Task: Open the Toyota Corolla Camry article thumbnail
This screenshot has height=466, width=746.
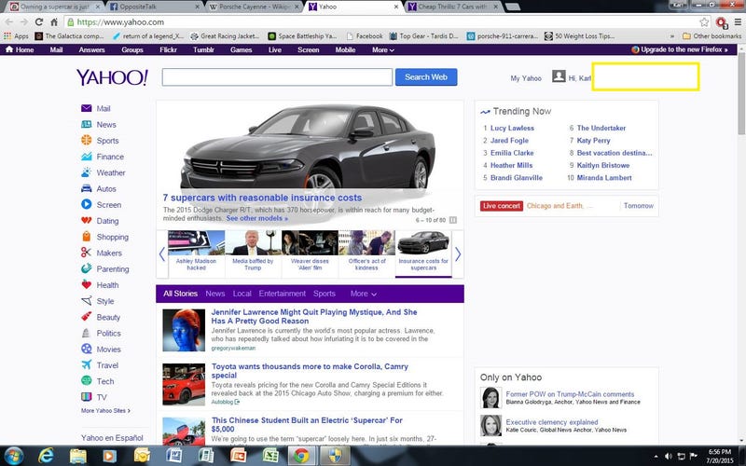Action: [184, 385]
